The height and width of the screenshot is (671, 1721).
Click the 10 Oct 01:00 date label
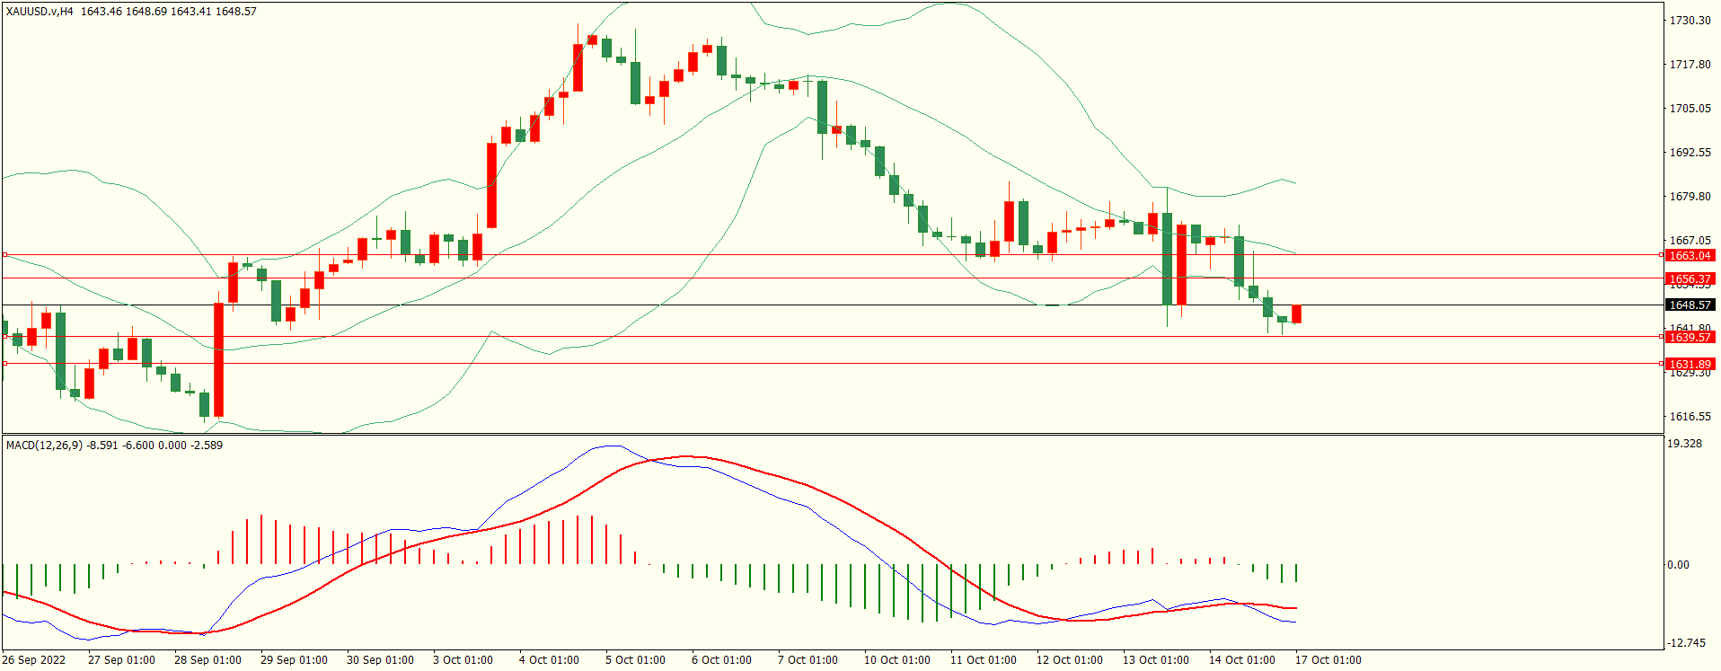pos(897,660)
